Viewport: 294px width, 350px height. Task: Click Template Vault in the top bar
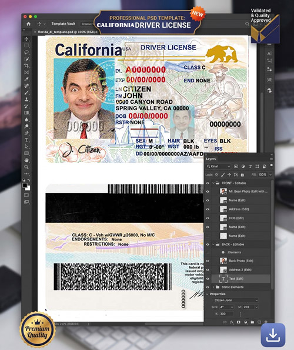click(x=64, y=24)
